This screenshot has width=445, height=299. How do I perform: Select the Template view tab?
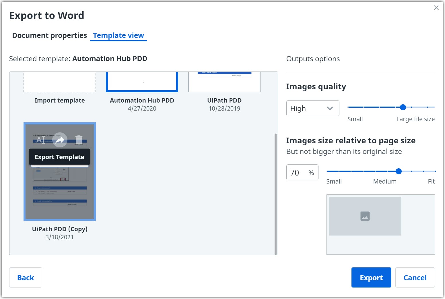point(118,35)
